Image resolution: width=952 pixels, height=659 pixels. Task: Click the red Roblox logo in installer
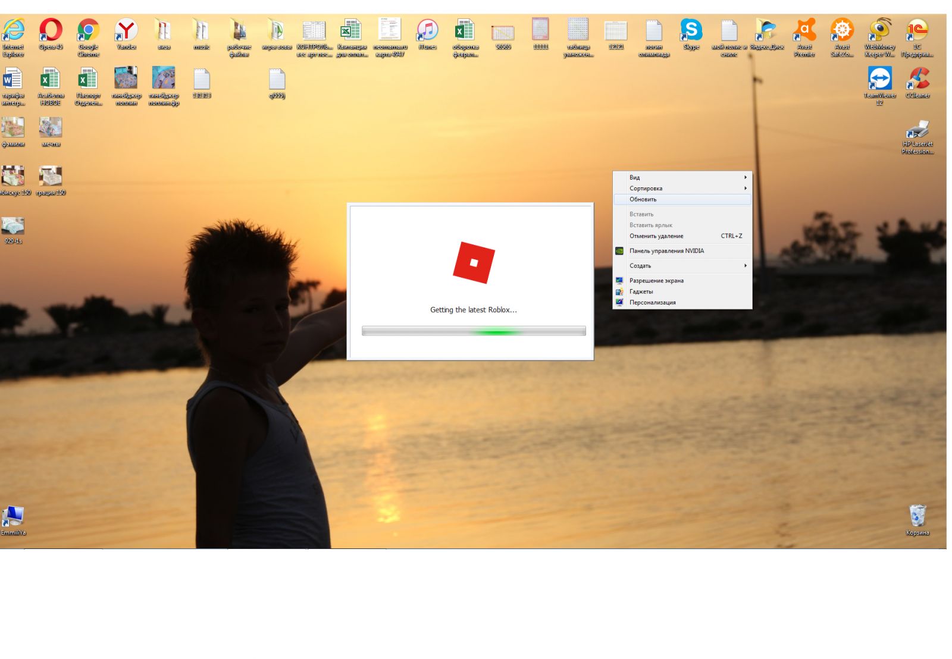point(474,262)
